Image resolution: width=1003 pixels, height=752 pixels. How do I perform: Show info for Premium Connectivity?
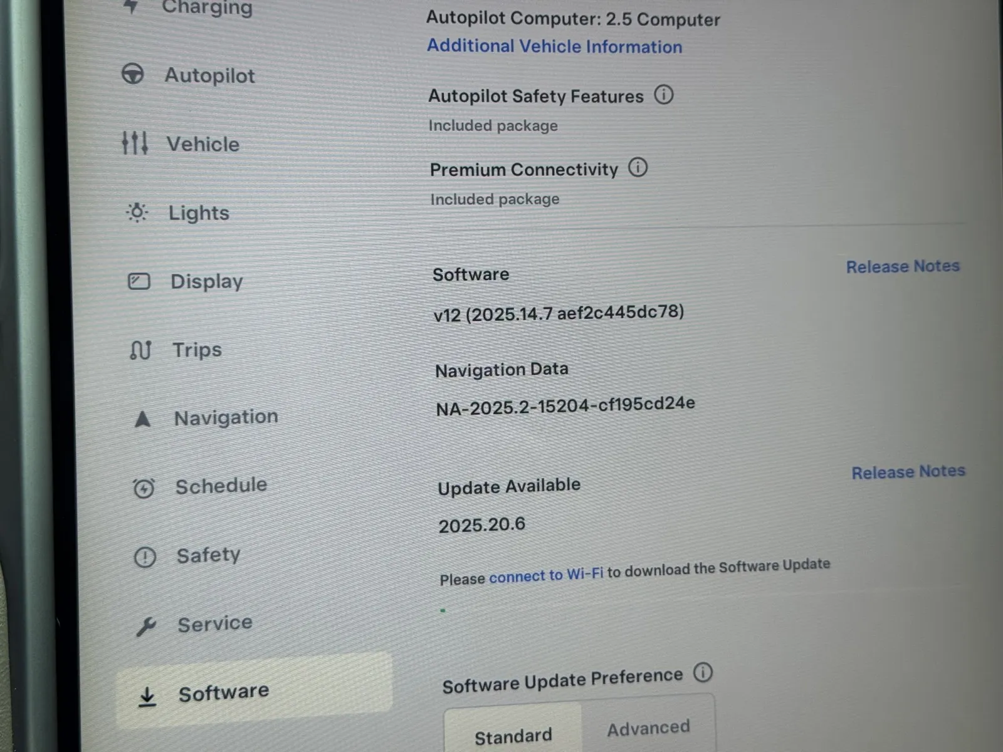click(638, 167)
